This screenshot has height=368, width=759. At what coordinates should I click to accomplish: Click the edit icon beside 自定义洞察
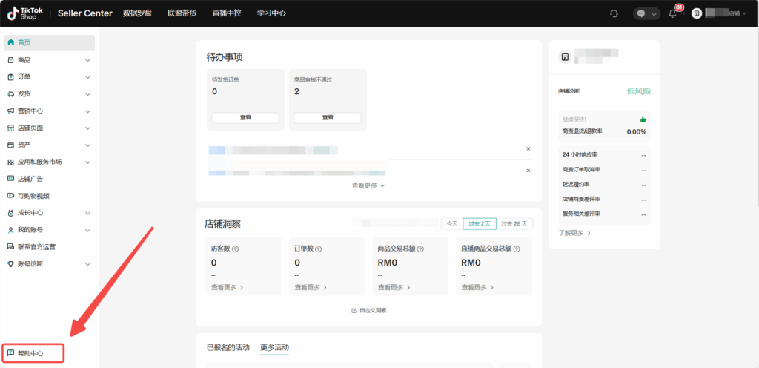tap(354, 310)
